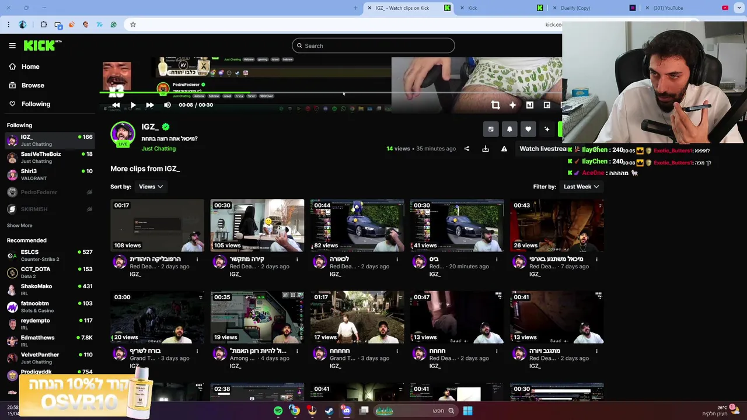The height and width of the screenshot is (420, 747).
Task: Toggle the heart follow button
Action: [x=528, y=129]
